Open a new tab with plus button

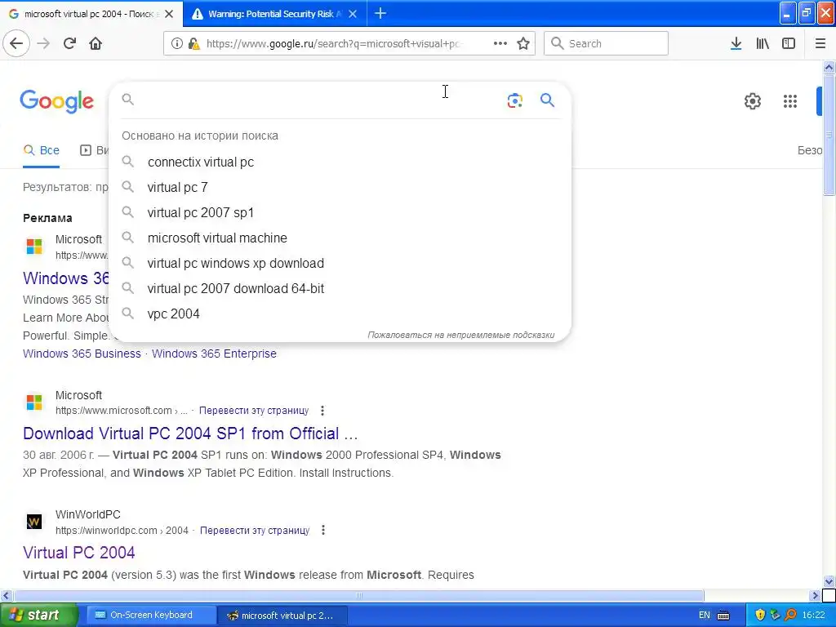pos(380,13)
